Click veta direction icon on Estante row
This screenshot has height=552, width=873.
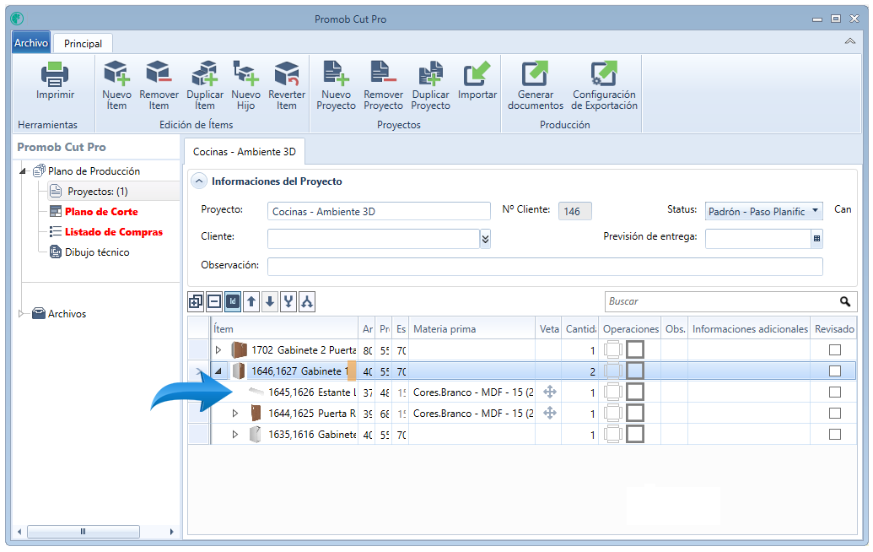[x=549, y=392]
